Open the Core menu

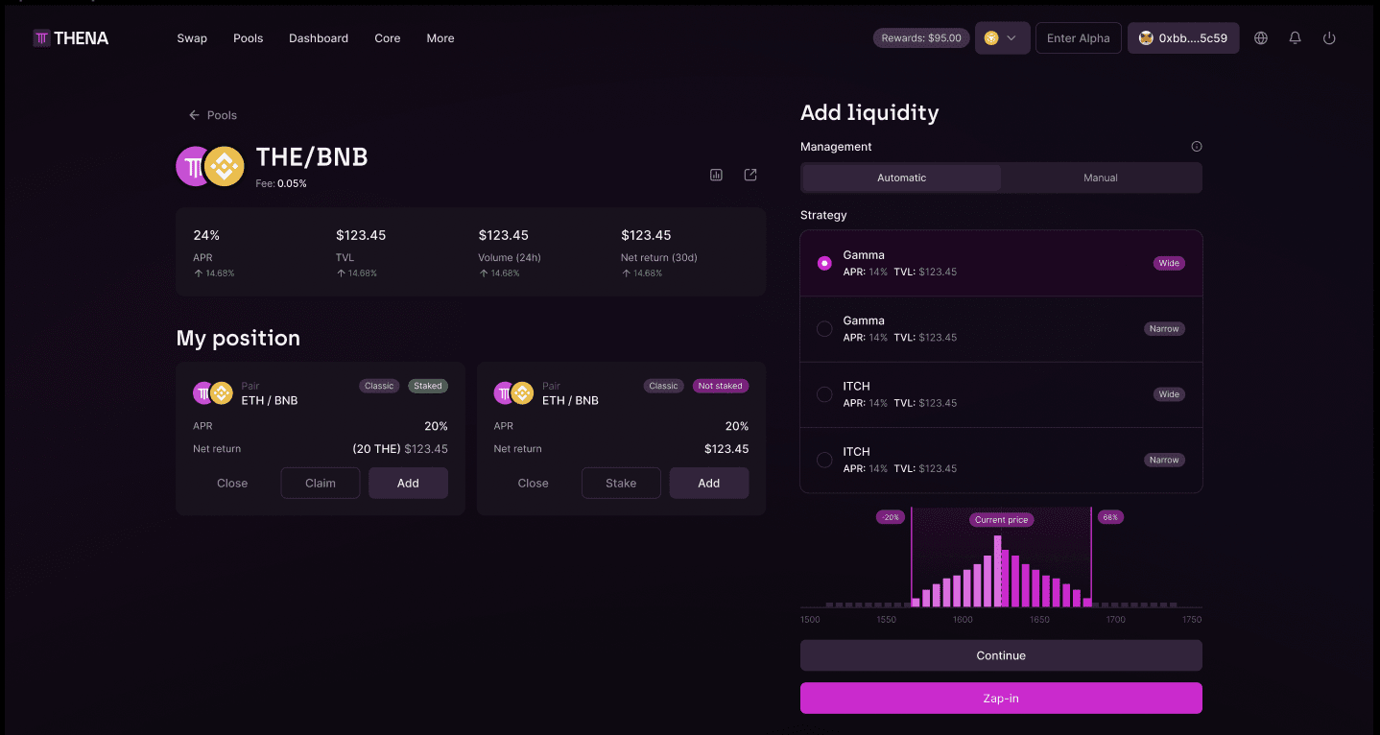(x=388, y=38)
